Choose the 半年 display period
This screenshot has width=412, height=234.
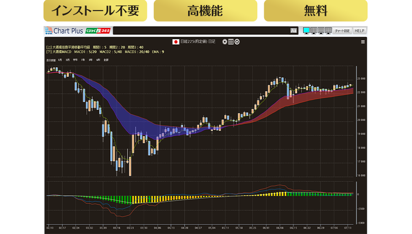[75, 60]
